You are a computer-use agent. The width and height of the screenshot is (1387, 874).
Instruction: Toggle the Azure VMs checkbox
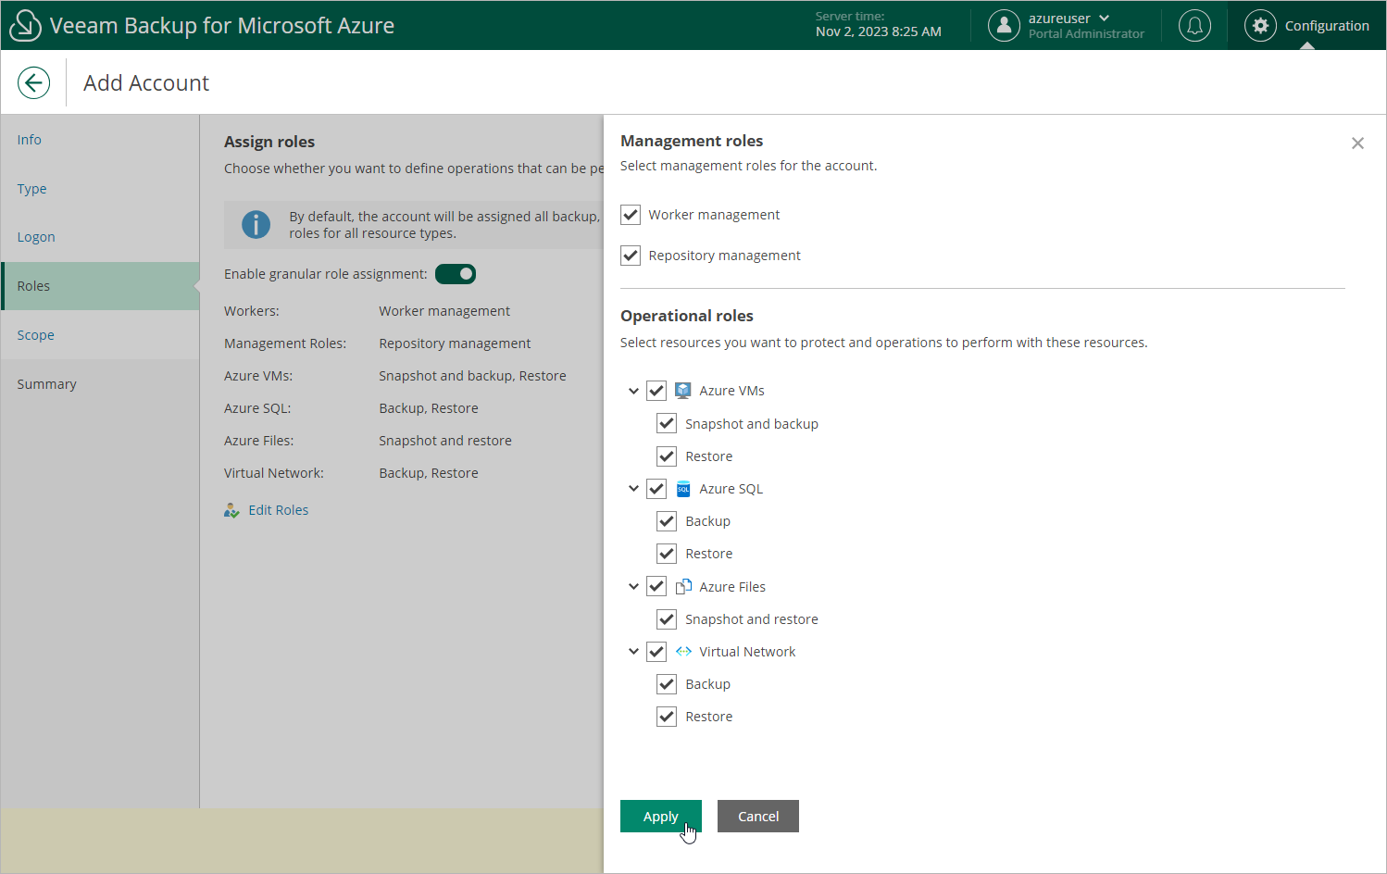(656, 391)
